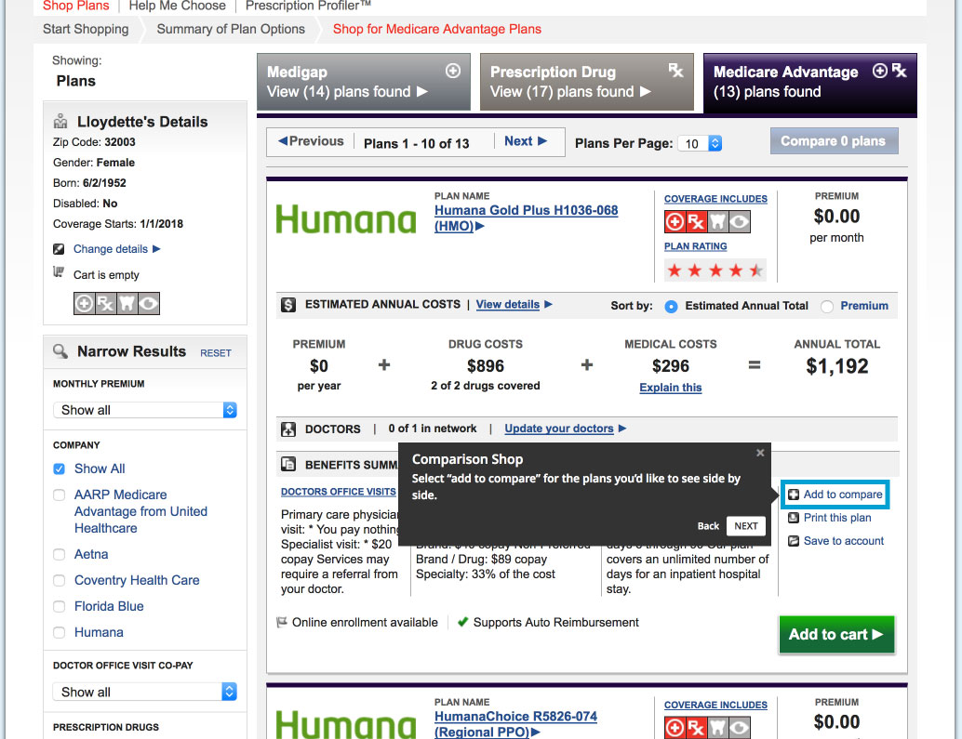The height and width of the screenshot is (739, 962).
Task: Click View details for estimated annual costs
Action: [507, 305]
